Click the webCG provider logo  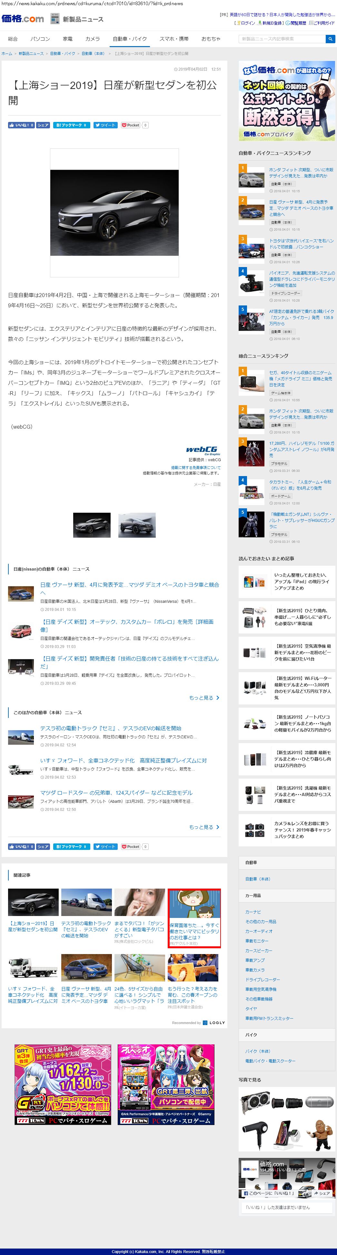202,450
